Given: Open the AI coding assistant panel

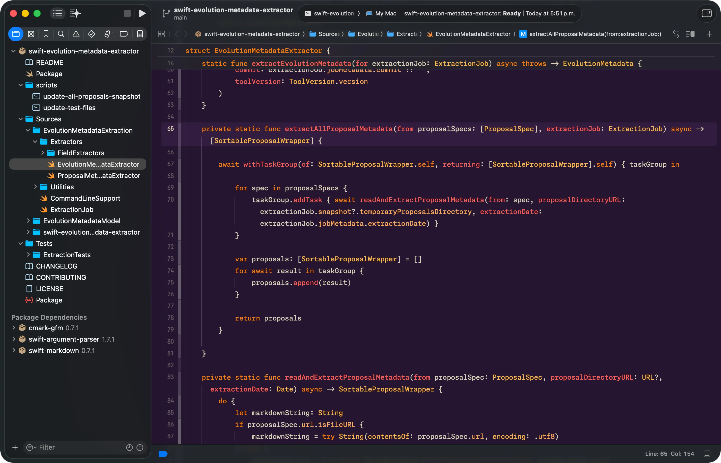Looking at the screenshot, I should tap(75, 13).
